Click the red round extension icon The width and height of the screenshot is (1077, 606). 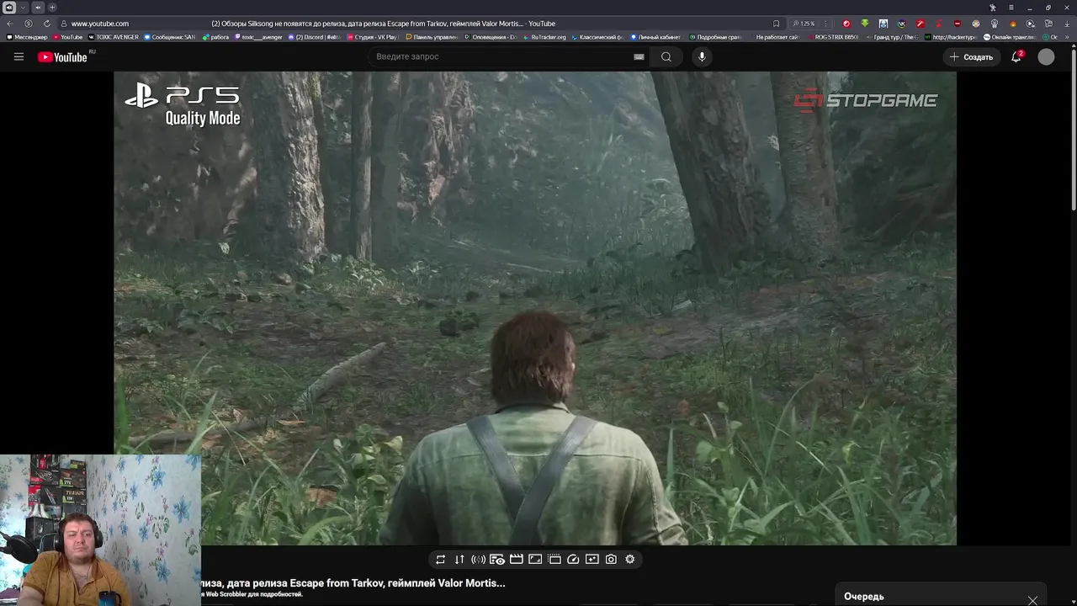pos(846,24)
